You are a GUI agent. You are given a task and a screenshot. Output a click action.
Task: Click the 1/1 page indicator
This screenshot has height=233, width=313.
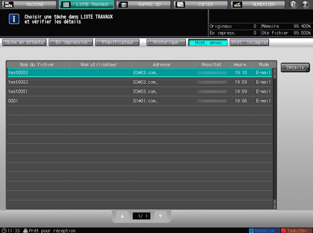(x=142, y=216)
